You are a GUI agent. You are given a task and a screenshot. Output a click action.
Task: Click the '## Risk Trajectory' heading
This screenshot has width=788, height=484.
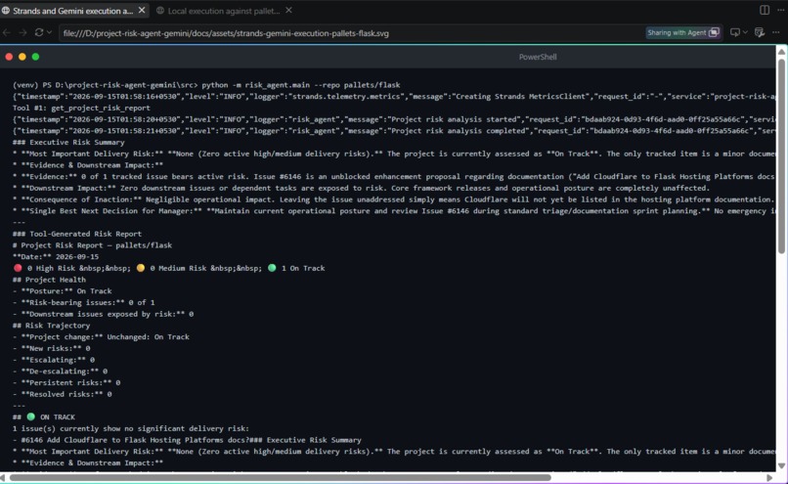click(51, 326)
